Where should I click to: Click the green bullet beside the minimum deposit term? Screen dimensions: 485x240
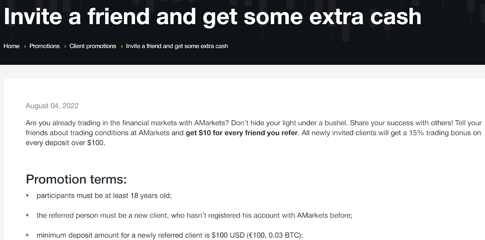point(27,235)
